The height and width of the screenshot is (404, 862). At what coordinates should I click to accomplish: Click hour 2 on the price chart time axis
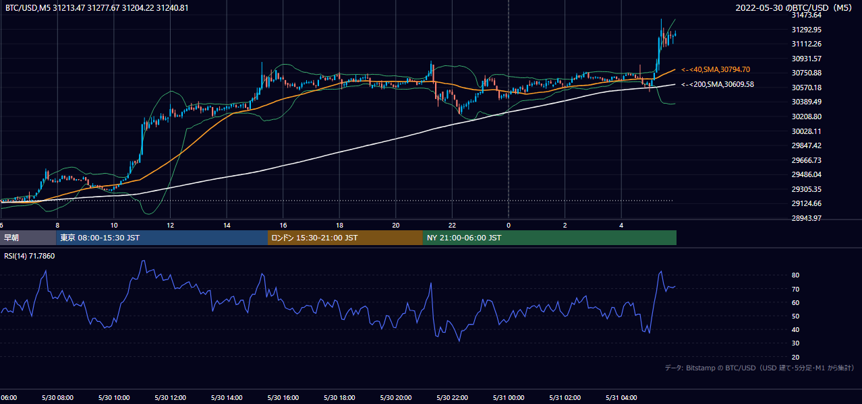coord(565,226)
